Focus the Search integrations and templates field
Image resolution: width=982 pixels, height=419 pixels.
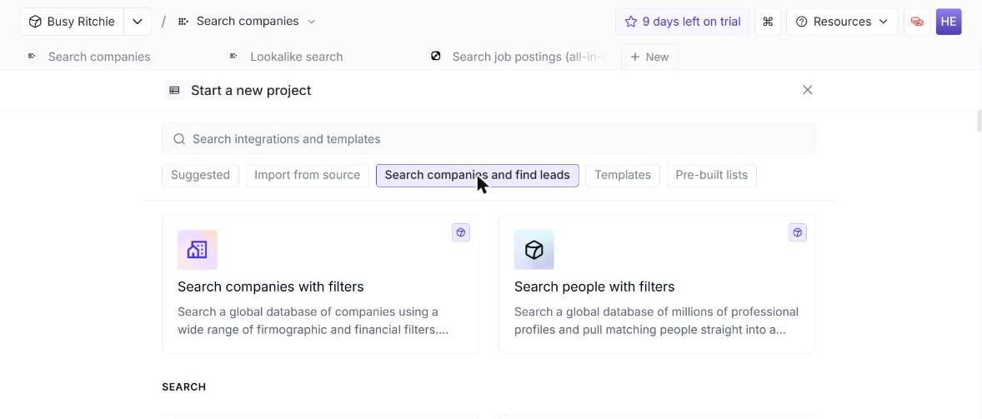(488, 139)
